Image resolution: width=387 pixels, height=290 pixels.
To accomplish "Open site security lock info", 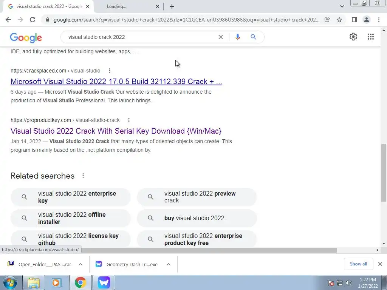I will tap(48, 20).
